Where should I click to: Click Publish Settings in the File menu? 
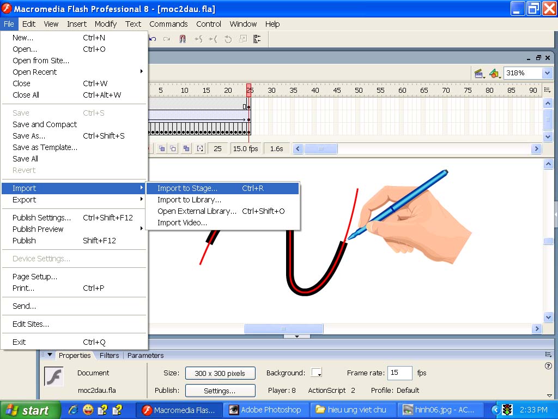click(x=74, y=217)
